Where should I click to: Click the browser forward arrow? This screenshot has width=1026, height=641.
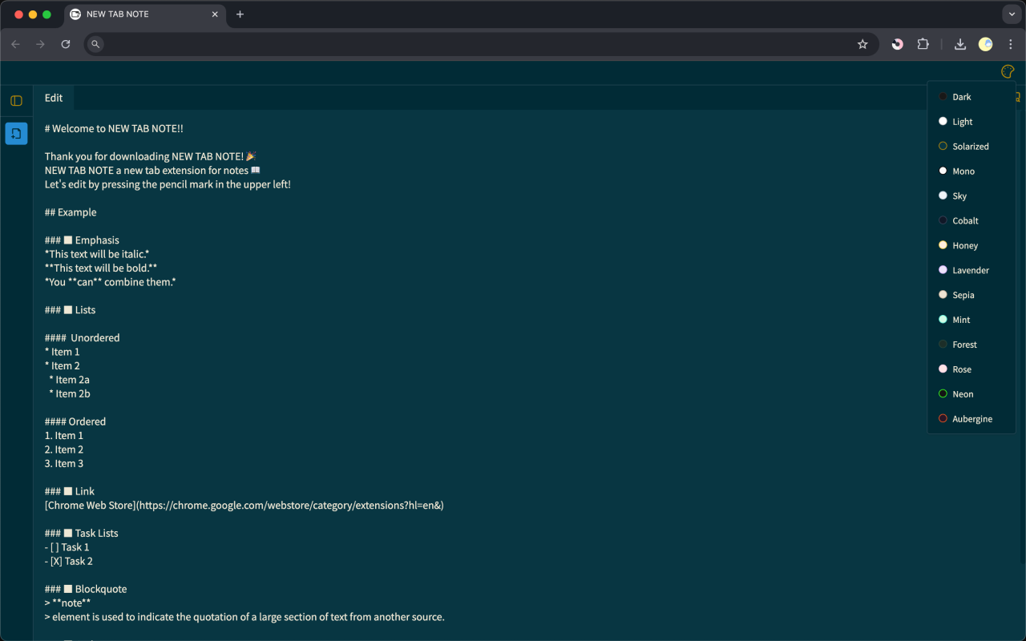[40, 44]
